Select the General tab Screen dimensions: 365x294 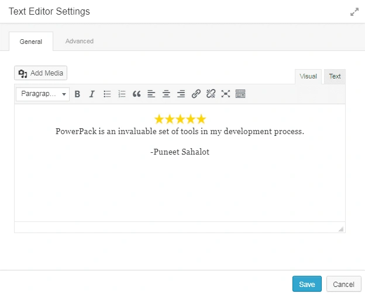coord(31,42)
